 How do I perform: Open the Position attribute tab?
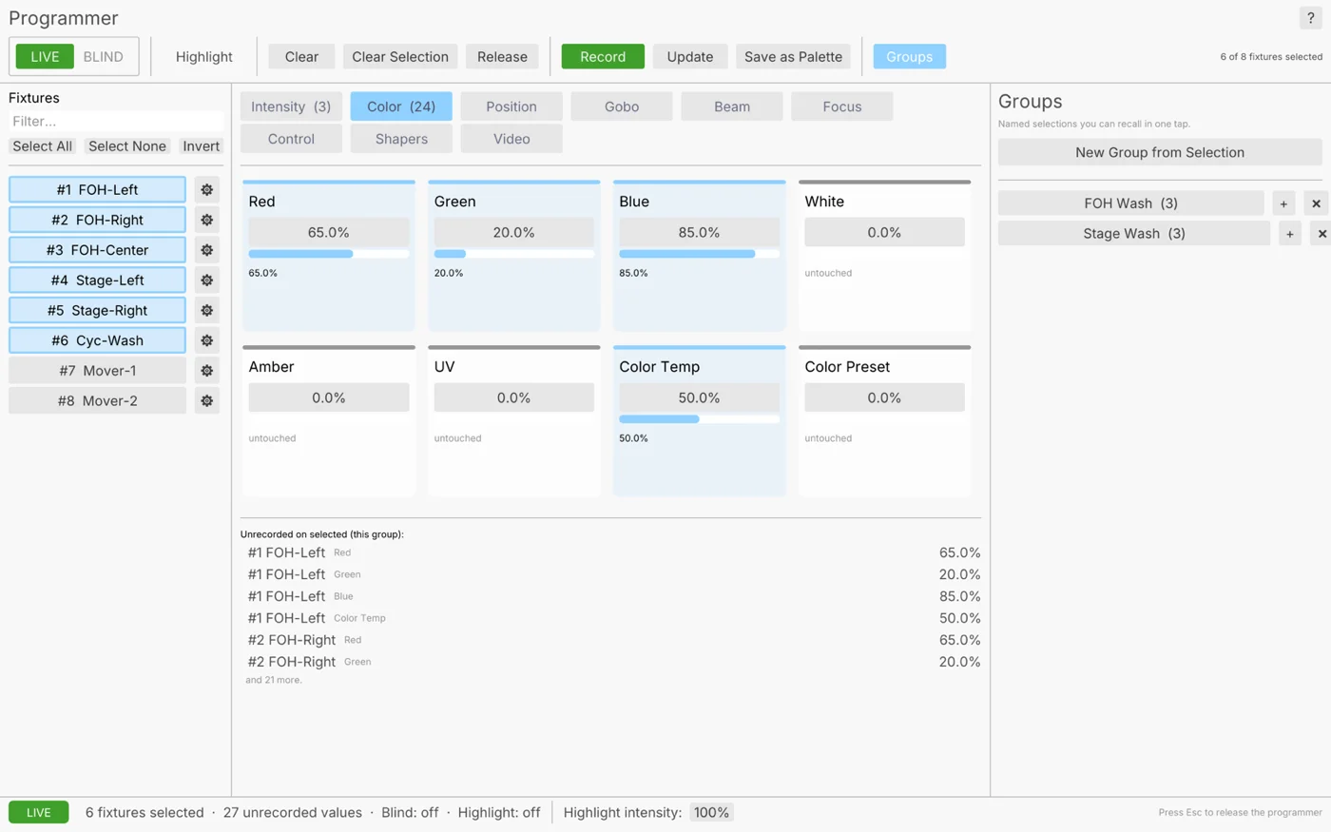click(x=511, y=106)
